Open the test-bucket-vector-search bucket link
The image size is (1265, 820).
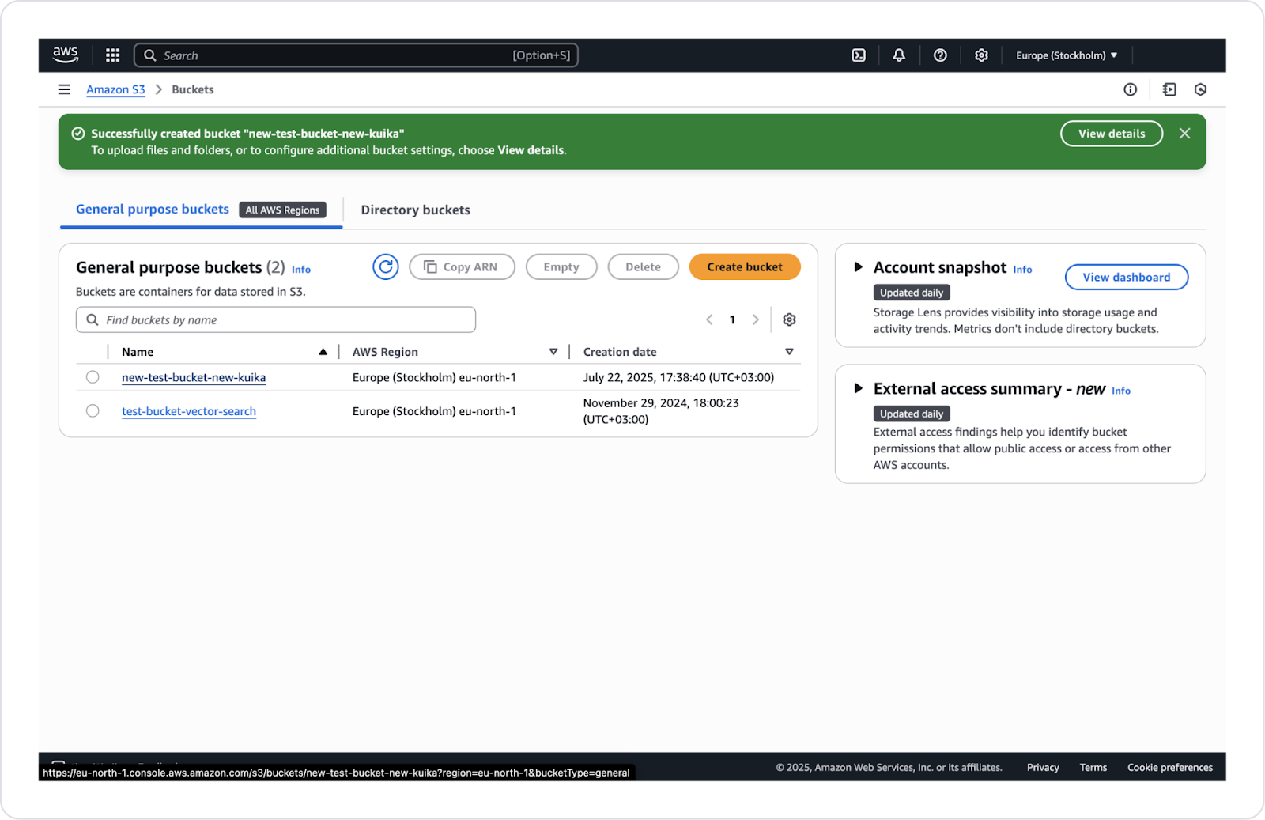click(x=189, y=412)
